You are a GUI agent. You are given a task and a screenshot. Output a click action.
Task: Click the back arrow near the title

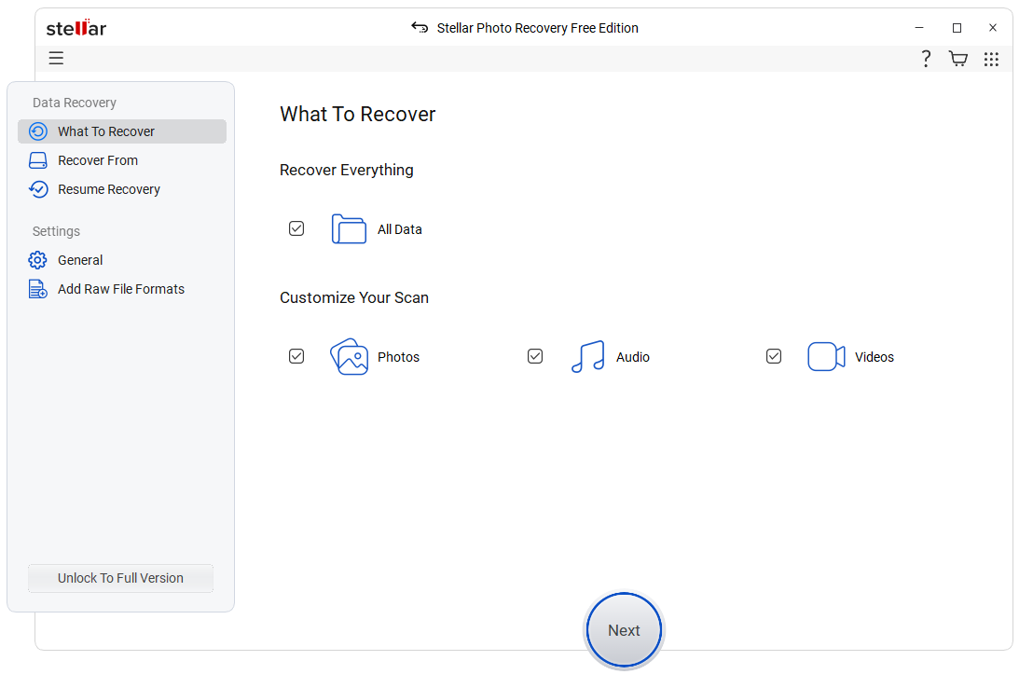point(419,28)
